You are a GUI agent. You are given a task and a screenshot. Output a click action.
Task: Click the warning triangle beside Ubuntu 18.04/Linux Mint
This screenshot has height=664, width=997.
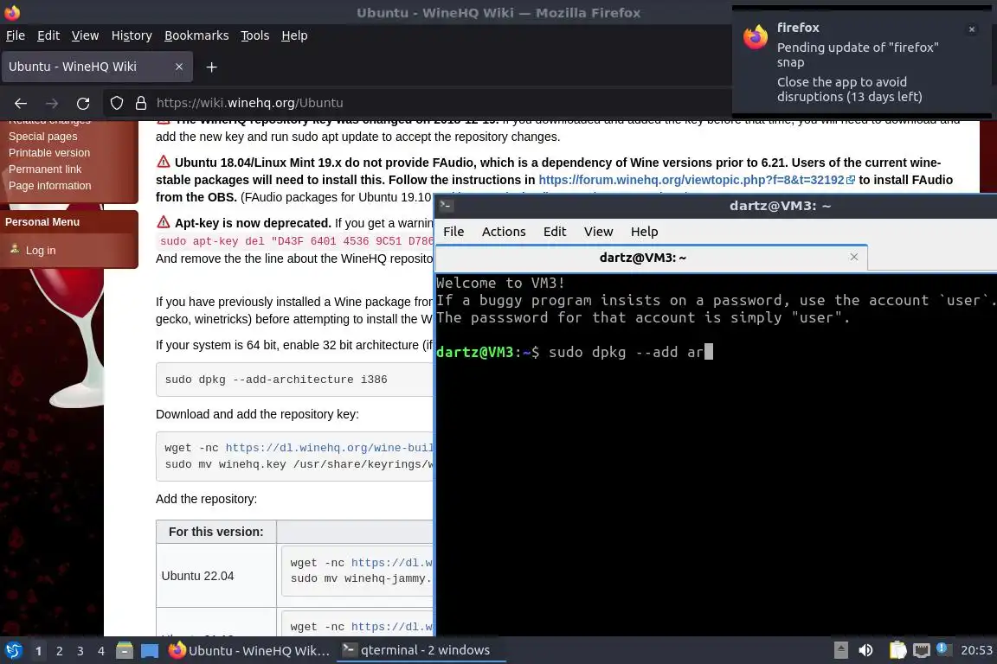(164, 162)
